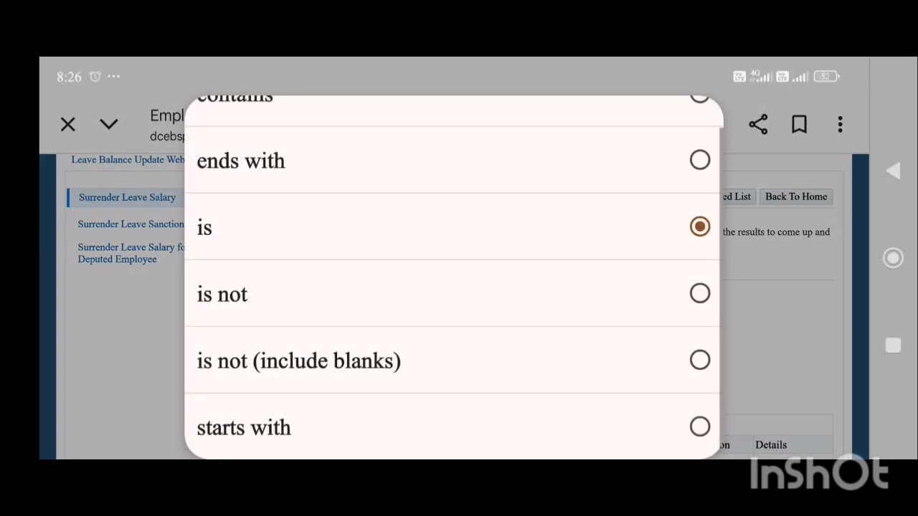The image size is (918, 516).
Task: Tap the Android recents square button
Action: click(x=893, y=345)
